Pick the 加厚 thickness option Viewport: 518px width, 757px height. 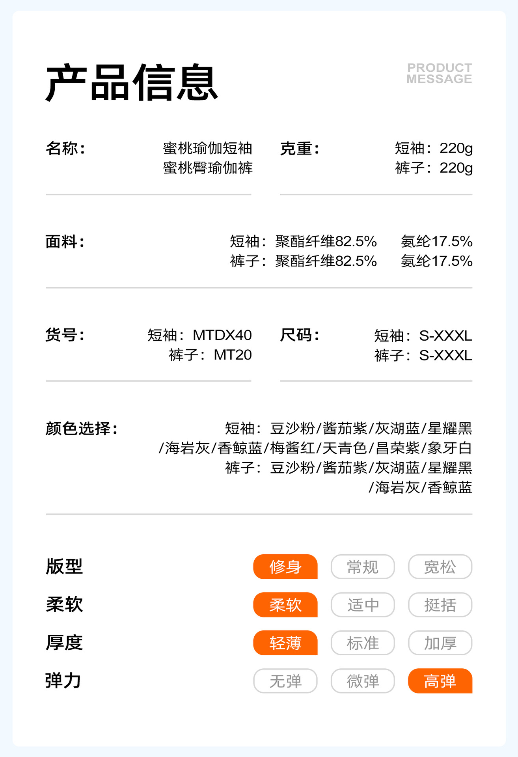tap(440, 643)
